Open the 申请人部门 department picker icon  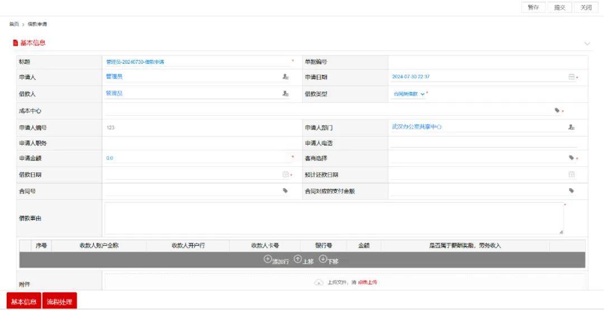[x=571, y=128]
